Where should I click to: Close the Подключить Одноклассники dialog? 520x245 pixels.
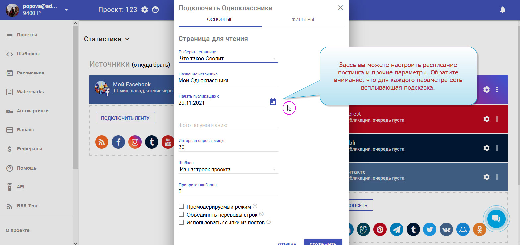340,8
